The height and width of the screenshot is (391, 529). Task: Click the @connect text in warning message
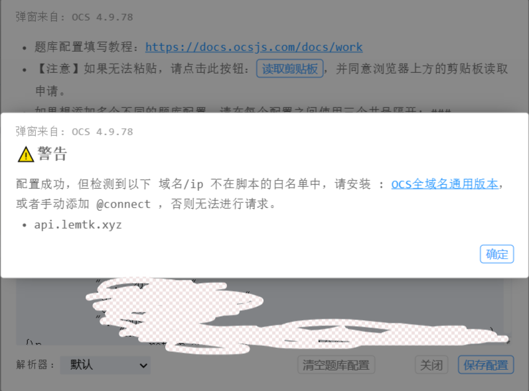[x=123, y=204]
